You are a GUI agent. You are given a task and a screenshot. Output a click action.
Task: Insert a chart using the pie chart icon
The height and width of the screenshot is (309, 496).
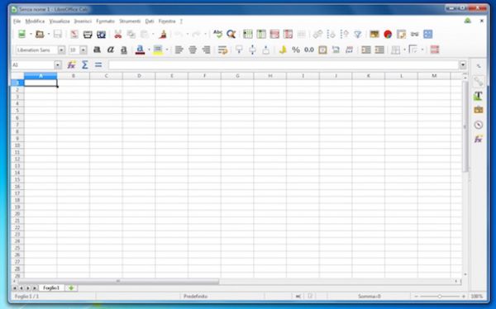[x=388, y=34]
